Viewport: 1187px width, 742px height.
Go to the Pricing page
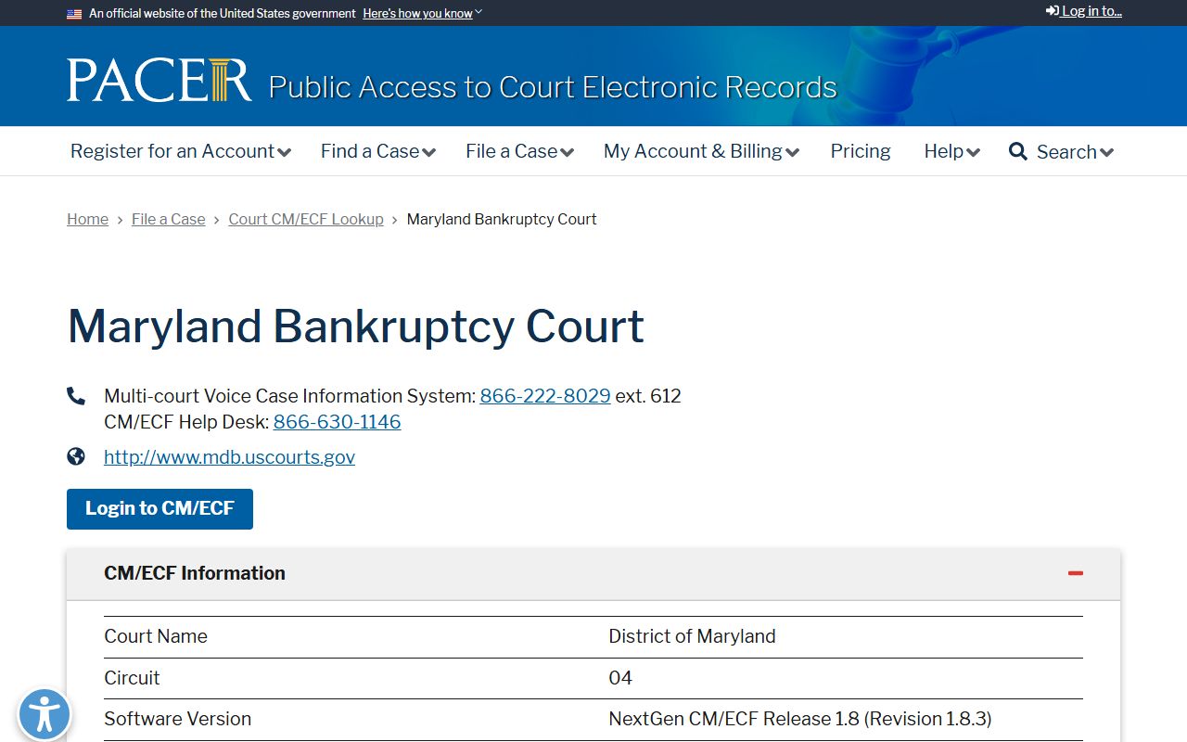(861, 151)
